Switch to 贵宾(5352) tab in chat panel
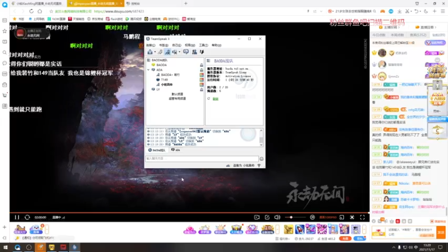 (418, 35)
